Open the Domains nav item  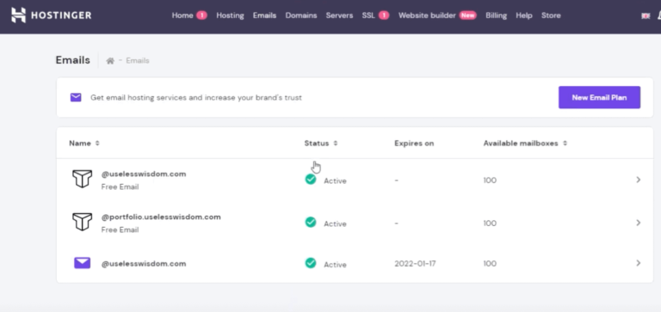coord(301,15)
